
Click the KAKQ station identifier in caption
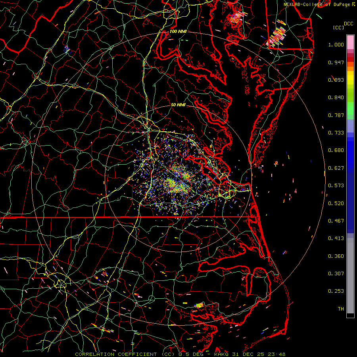coord(222,354)
